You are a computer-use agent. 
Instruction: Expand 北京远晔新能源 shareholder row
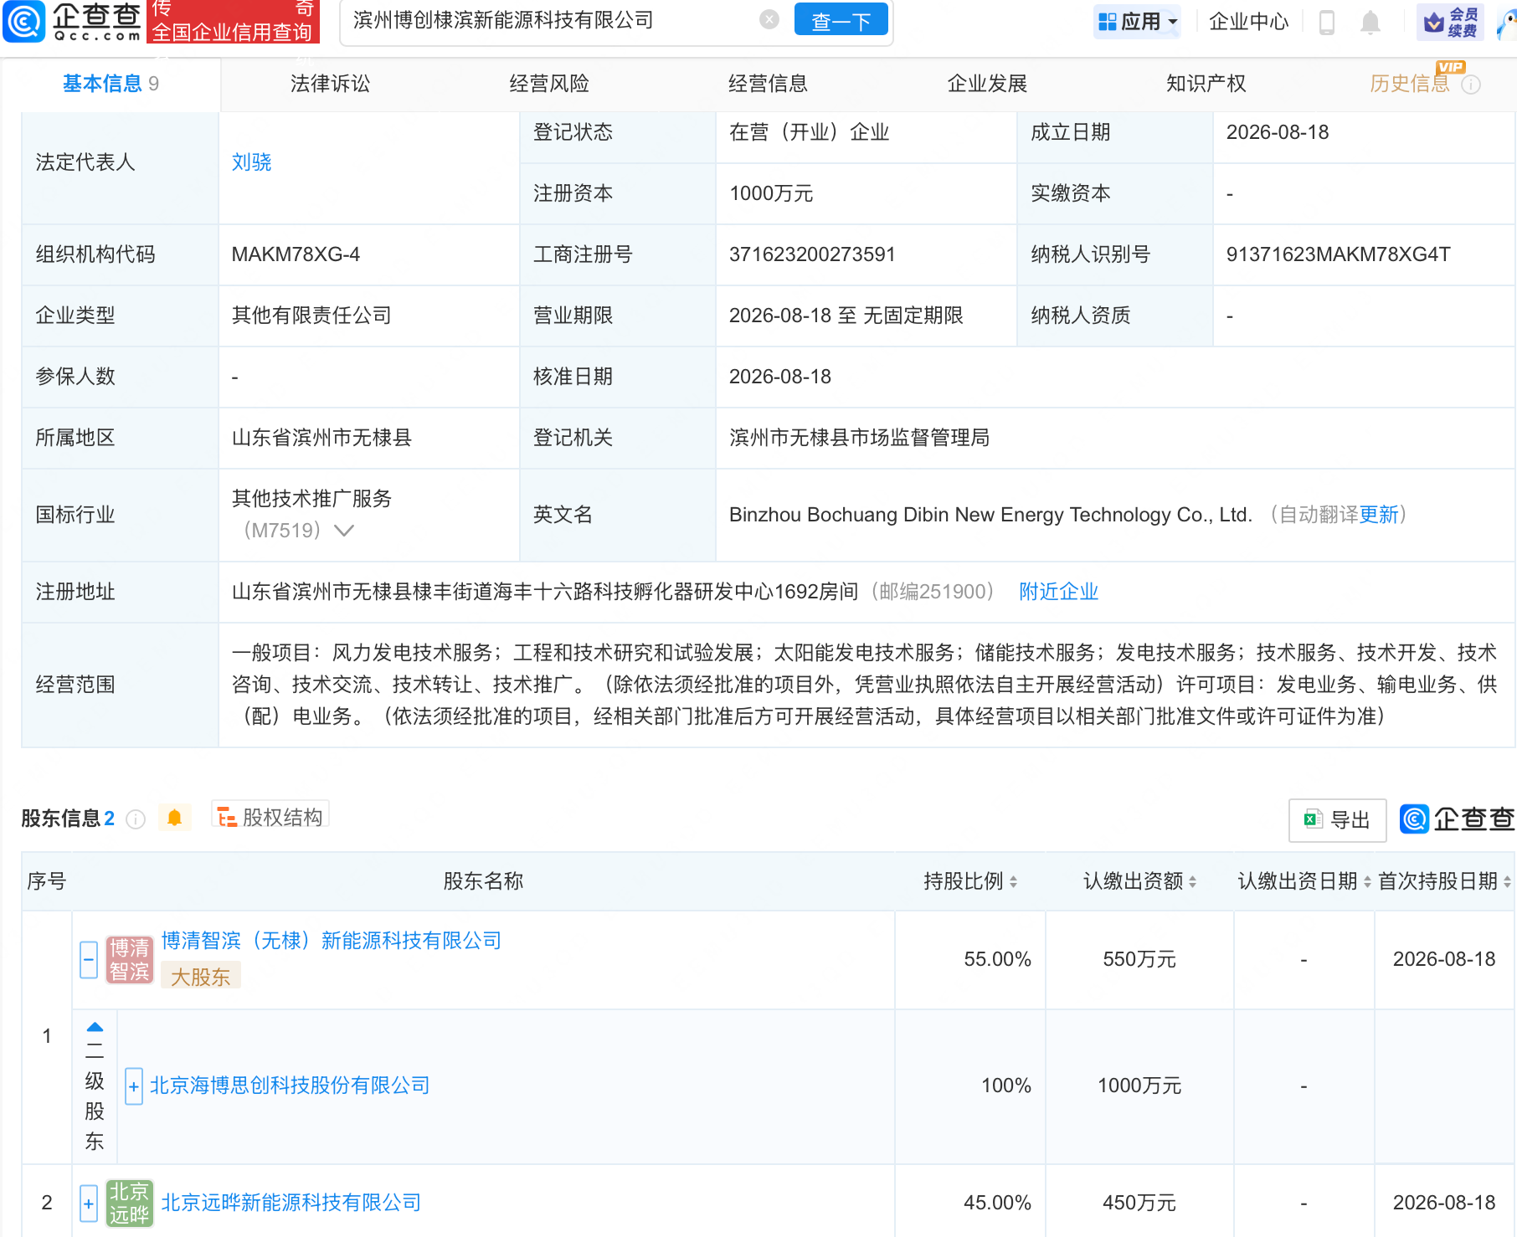click(89, 1204)
